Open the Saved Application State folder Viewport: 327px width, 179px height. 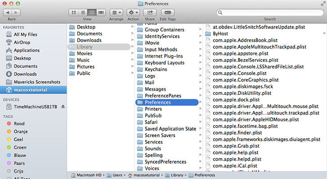coord(169,128)
